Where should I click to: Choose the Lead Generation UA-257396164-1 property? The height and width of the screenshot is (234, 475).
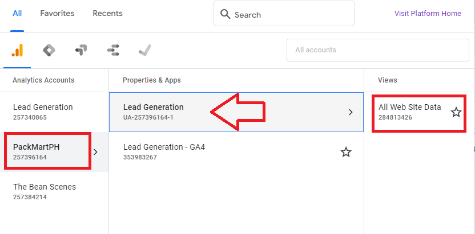pos(236,112)
